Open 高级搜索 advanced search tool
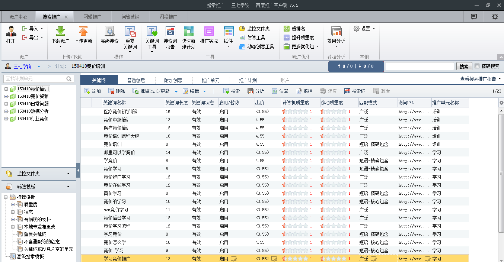This screenshot has height=262, width=504. point(109,32)
